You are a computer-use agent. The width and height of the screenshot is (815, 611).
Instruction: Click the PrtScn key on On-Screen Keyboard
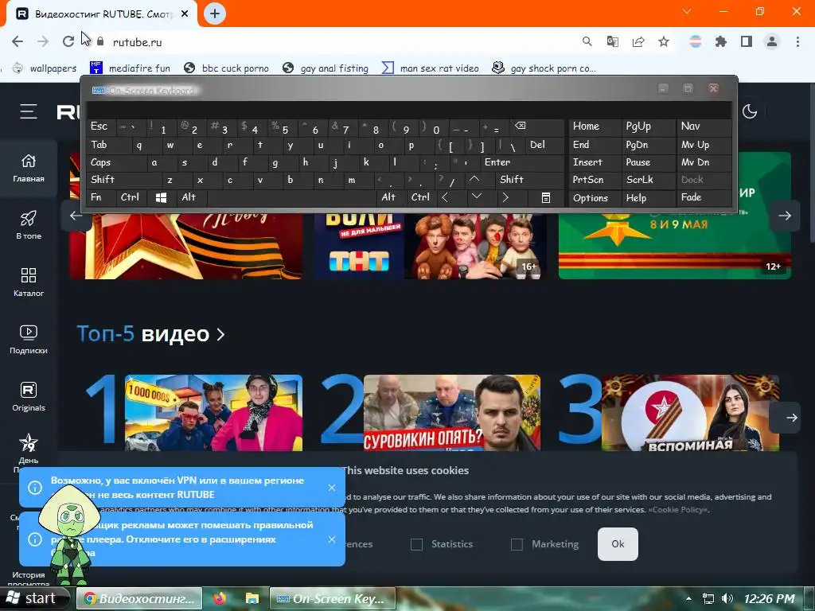click(595, 180)
